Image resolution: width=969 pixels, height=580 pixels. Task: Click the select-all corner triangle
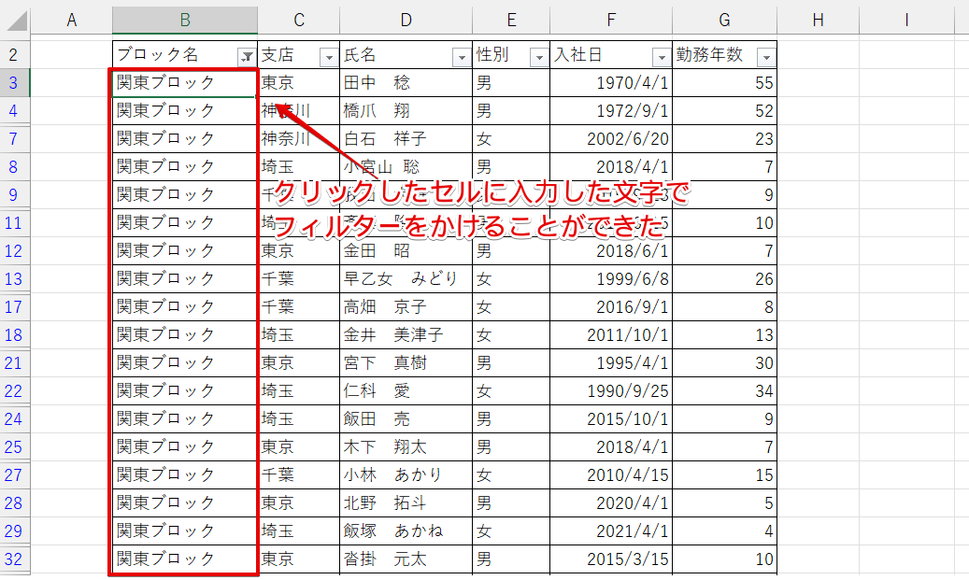(17, 21)
